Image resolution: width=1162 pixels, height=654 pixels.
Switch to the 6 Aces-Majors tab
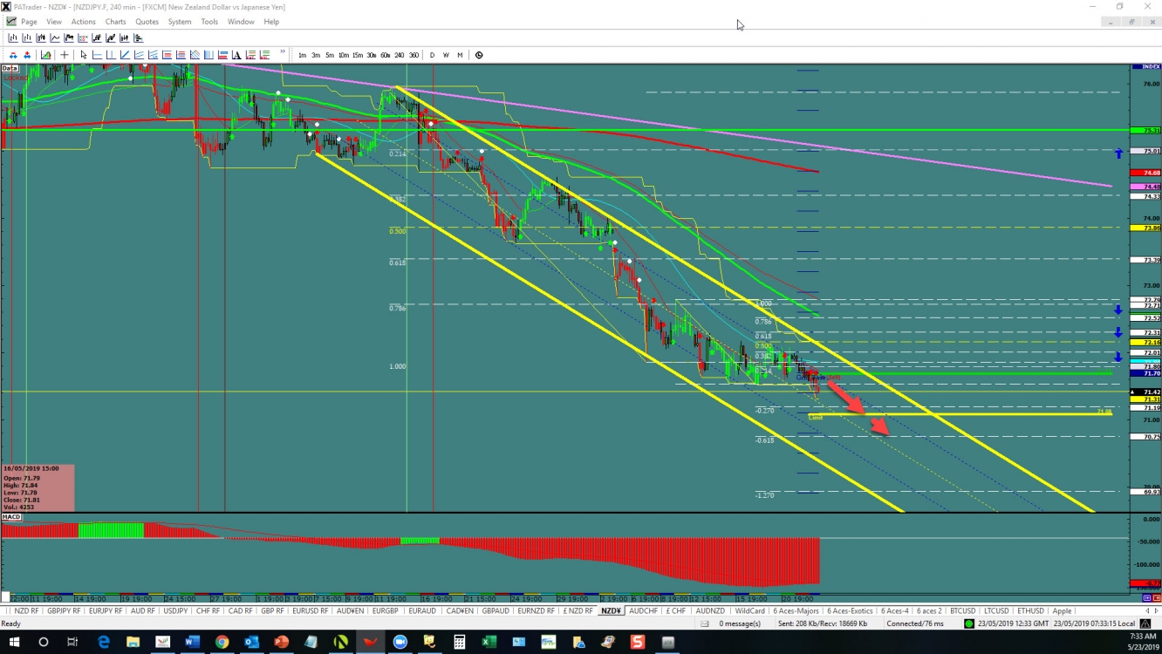796,611
